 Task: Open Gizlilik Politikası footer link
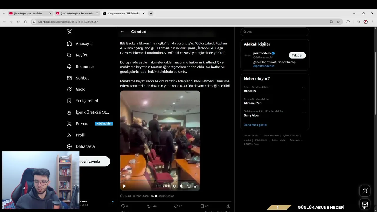coord(271,135)
